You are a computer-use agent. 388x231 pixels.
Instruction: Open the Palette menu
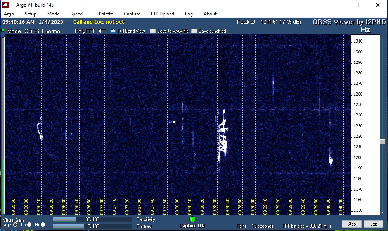pos(106,14)
